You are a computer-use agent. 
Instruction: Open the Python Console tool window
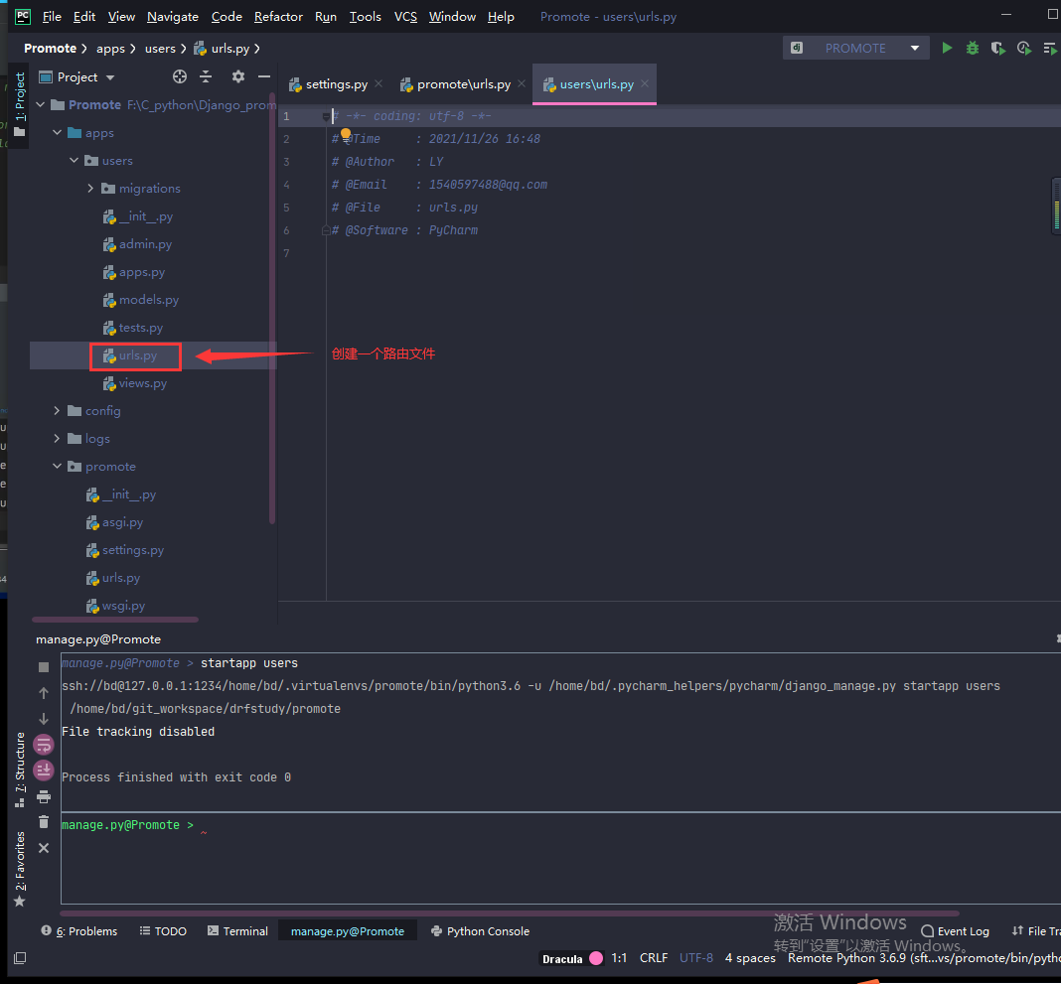click(x=481, y=931)
